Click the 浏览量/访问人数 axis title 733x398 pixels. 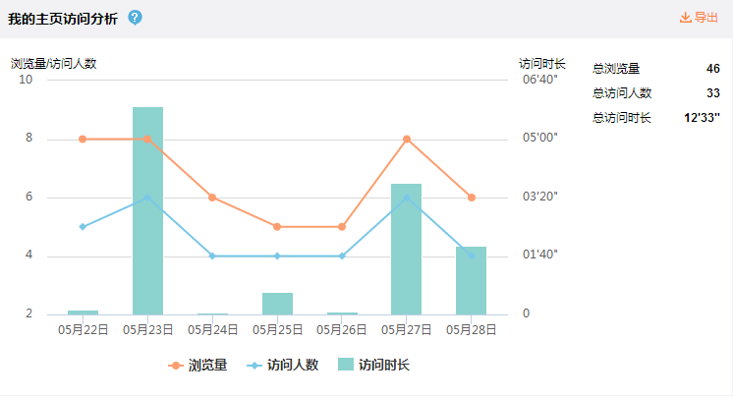coord(54,64)
